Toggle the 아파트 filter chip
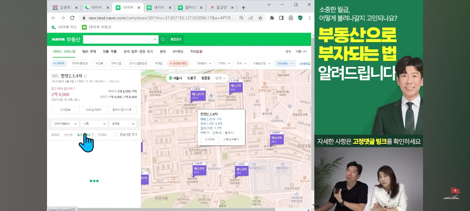The height and width of the screenshot is (211, 470). click(x=59, y=63)
